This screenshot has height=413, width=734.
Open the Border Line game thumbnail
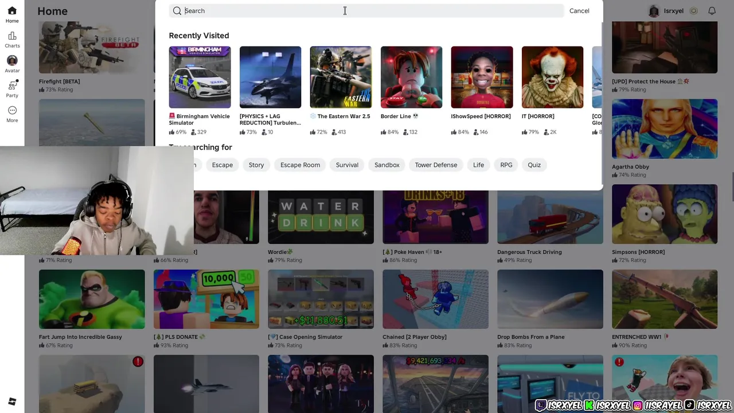click(411, 77)
